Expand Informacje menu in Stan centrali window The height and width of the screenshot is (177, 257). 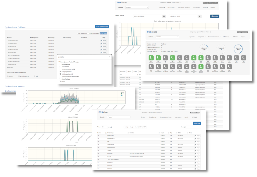tap(227, 37)
